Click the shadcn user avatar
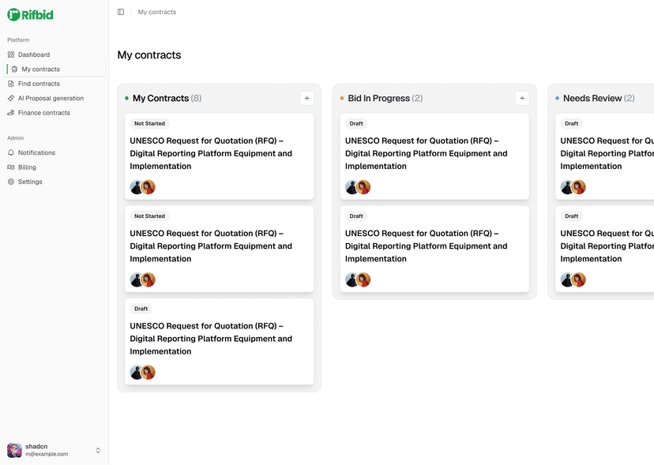 14,450
